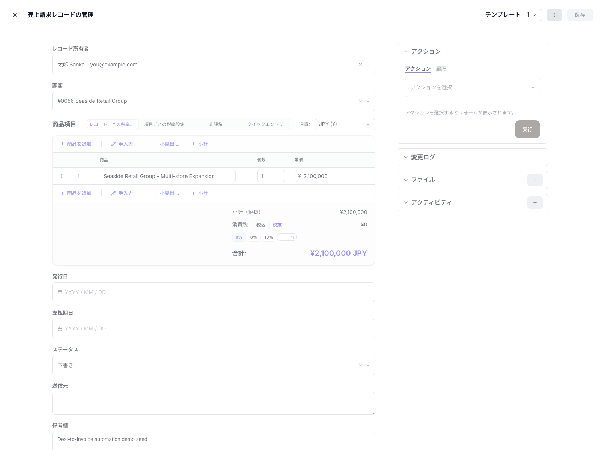Clear the record owner field with X icon
This screenshot has width=600, height=450.
tap(360, 65)
